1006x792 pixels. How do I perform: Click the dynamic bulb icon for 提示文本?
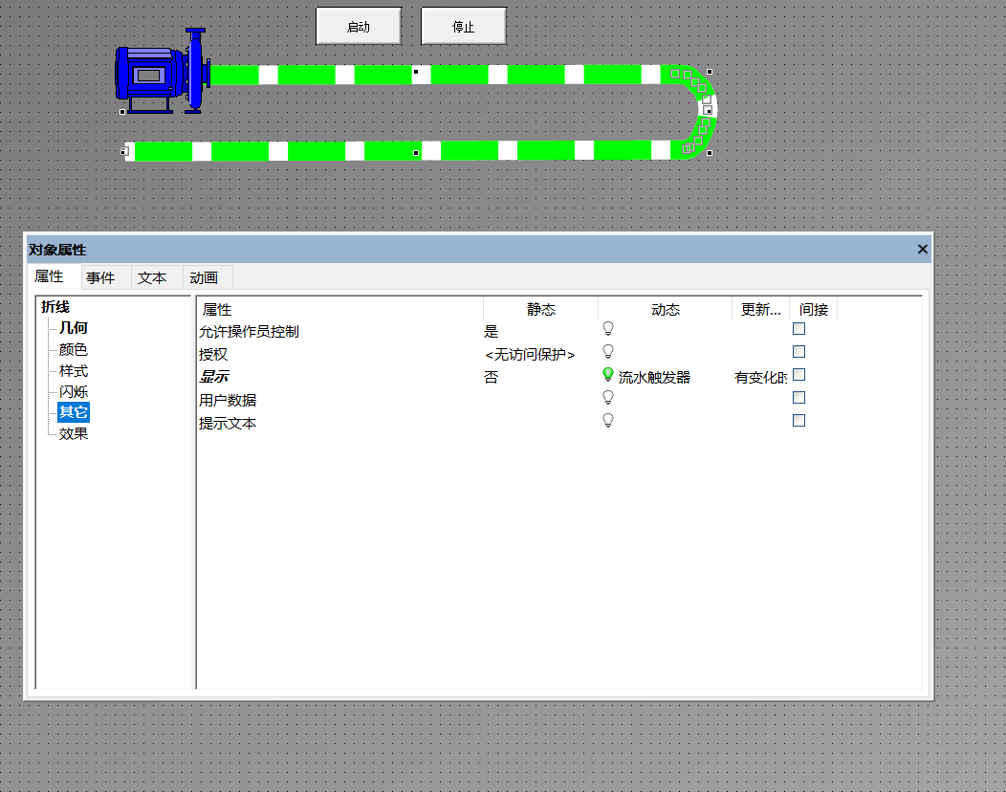pyautogui.click(x=607, y=420)
